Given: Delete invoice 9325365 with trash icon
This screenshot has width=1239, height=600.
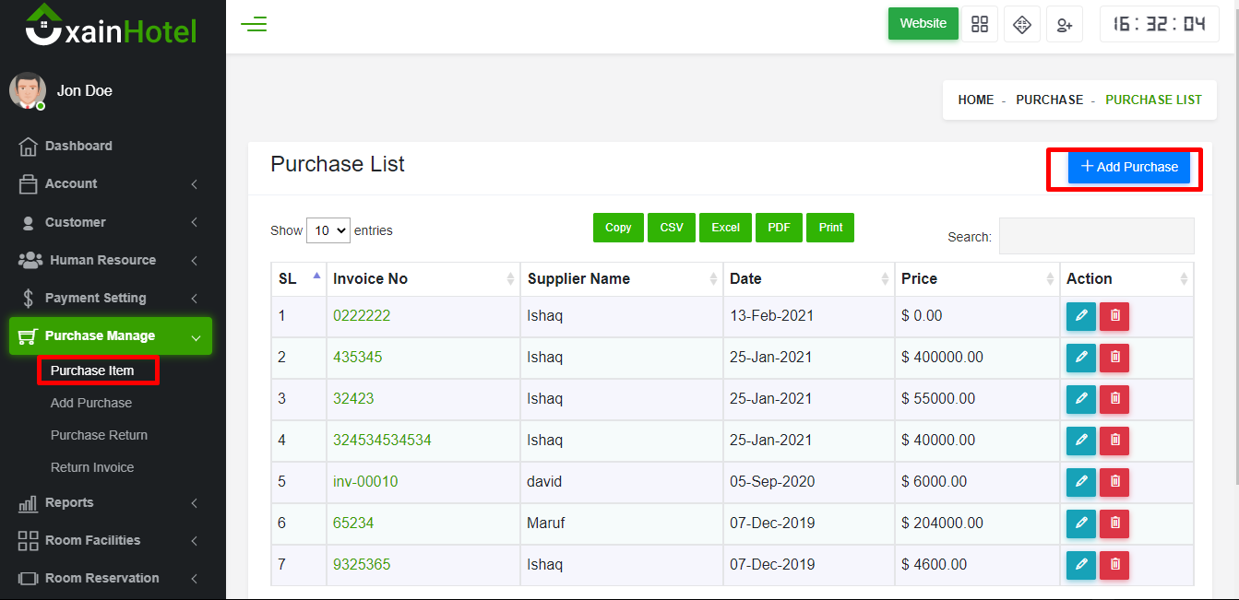Looking at the screenshot, I should [x=1114, y=565].
